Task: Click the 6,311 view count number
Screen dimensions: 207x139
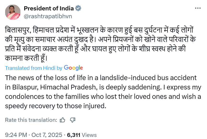Action: [74, 135]
